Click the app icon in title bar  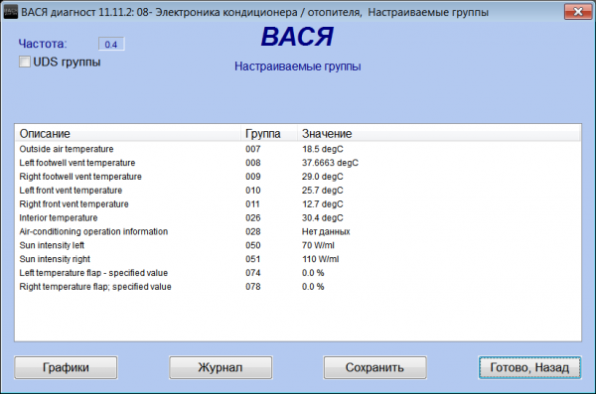coord(11,12)
